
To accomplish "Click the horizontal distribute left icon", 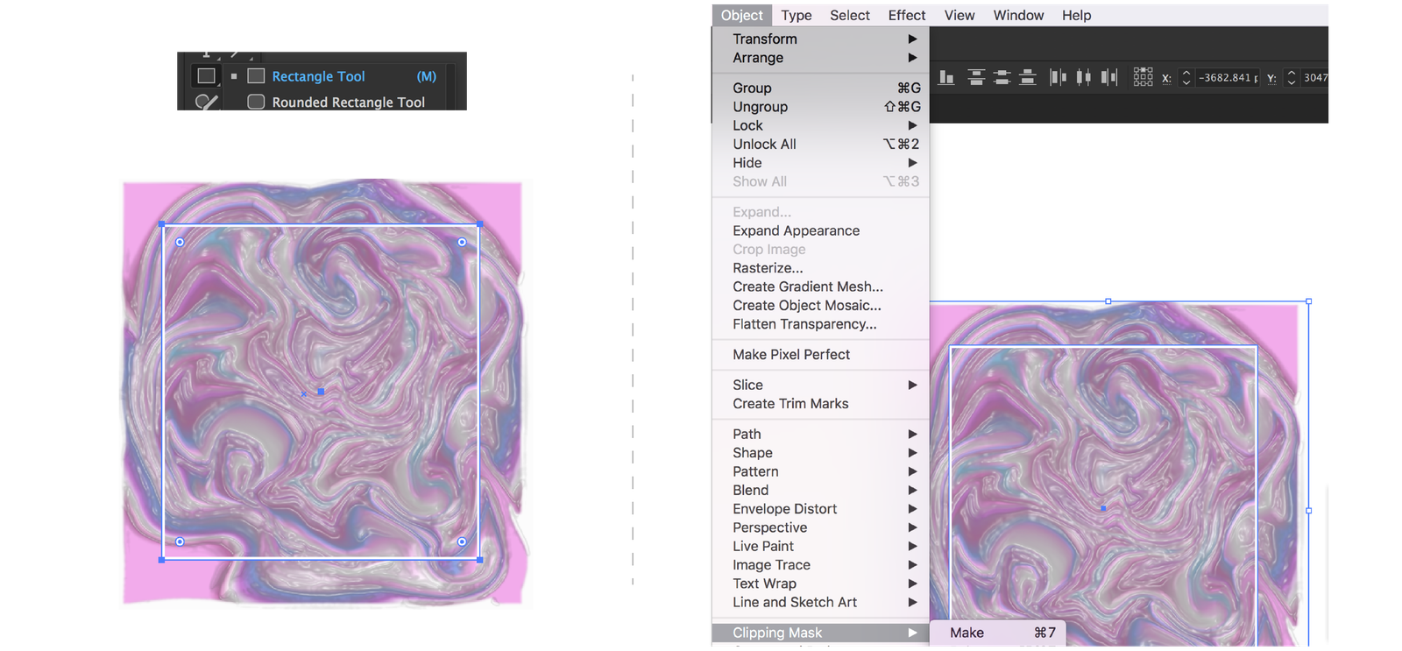I will tap(1059, 77).
